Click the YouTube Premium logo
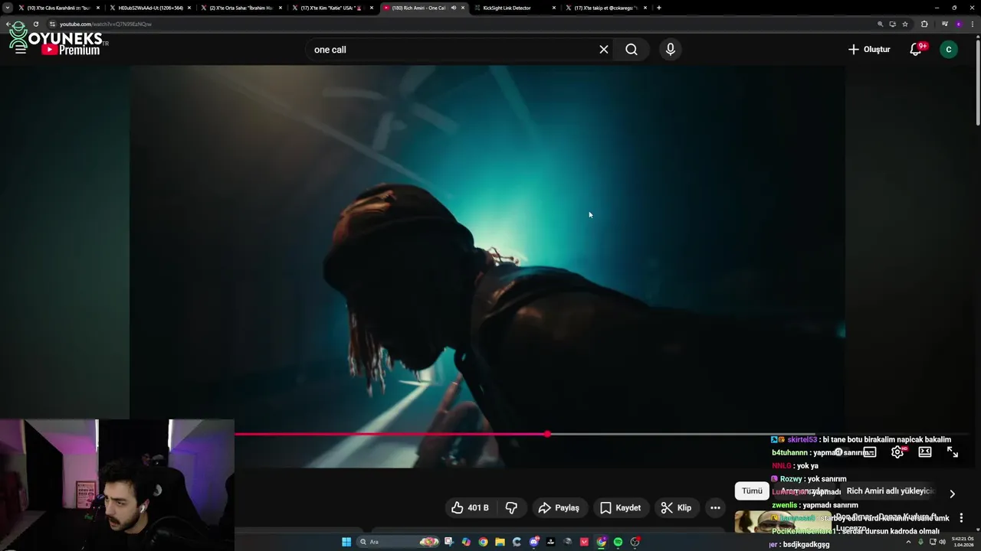Viewport: 981px width, 551px height. click(x=71, y=50)
